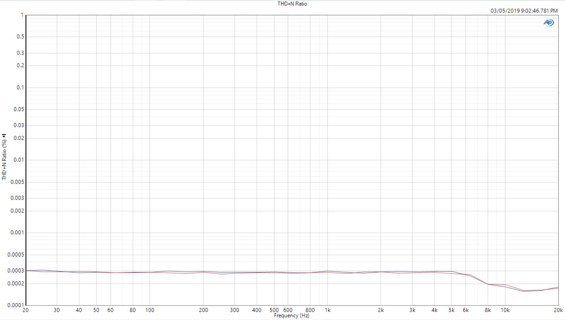565x320 pixels.
Task: Click the 100 tick on the frequency axis
Action: [150, 310]
